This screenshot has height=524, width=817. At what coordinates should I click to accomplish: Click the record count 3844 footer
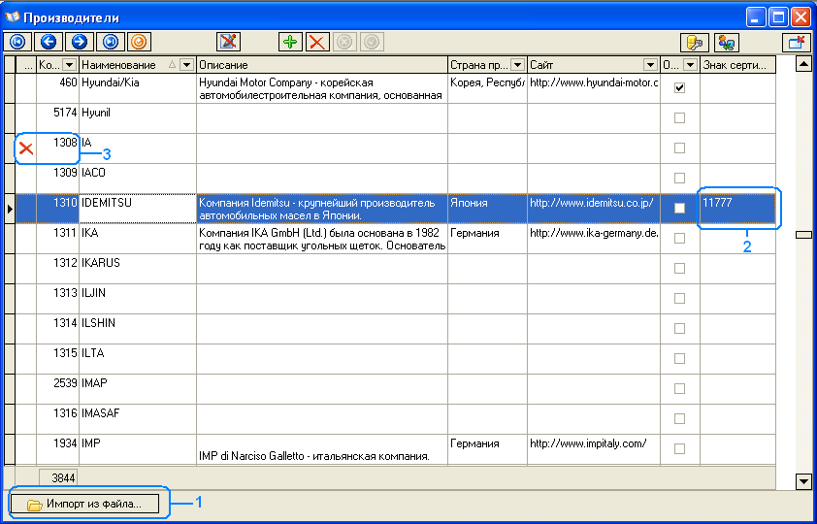(x=58, y=477)
